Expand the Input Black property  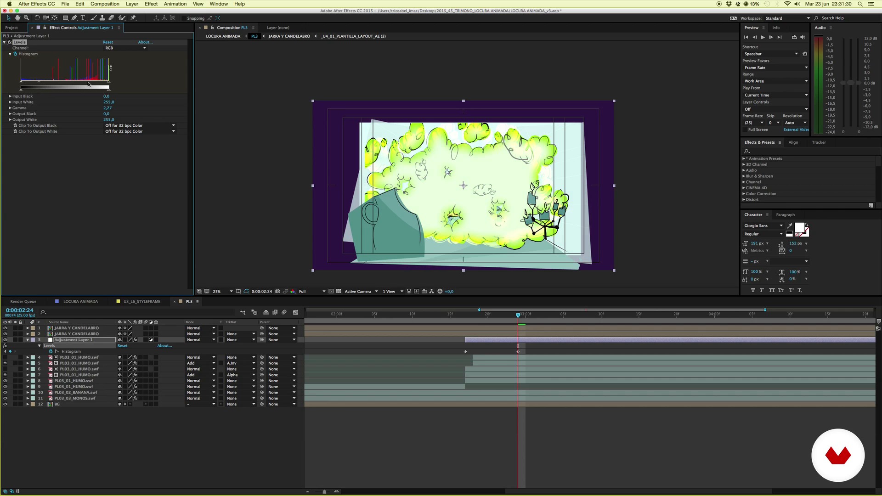[x=10, y=96]
